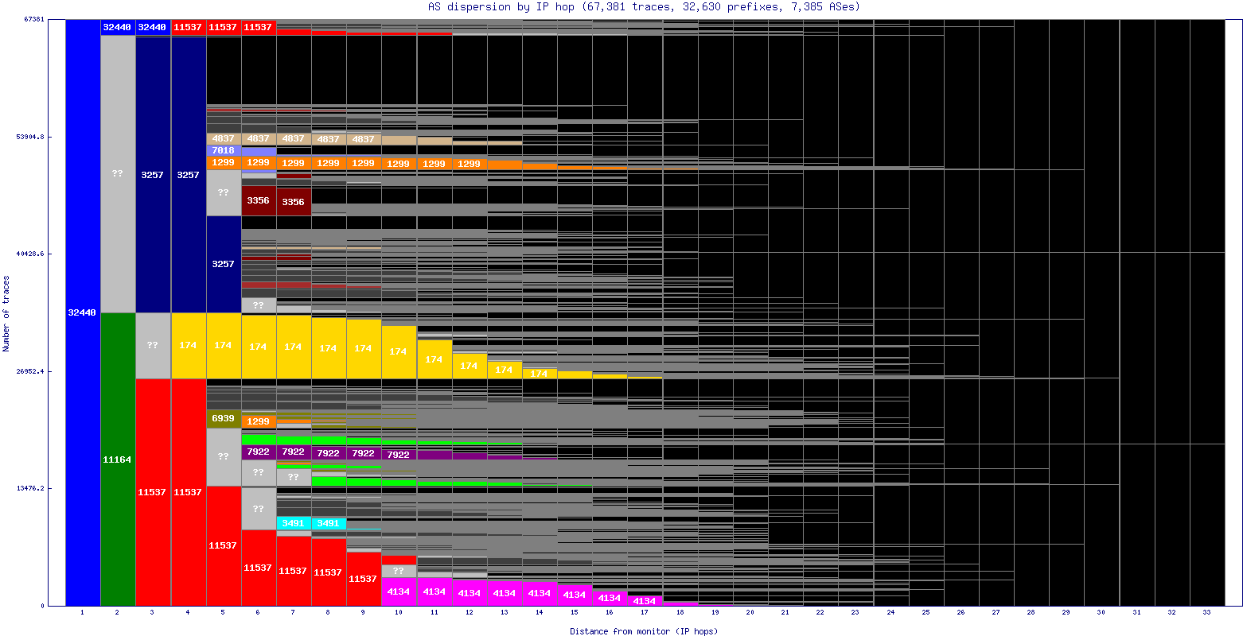Image resolution: width=1243 pixels, height=636 pixels.
Task: Click the 'Number of traces' y-axis label
Action: 6,313
